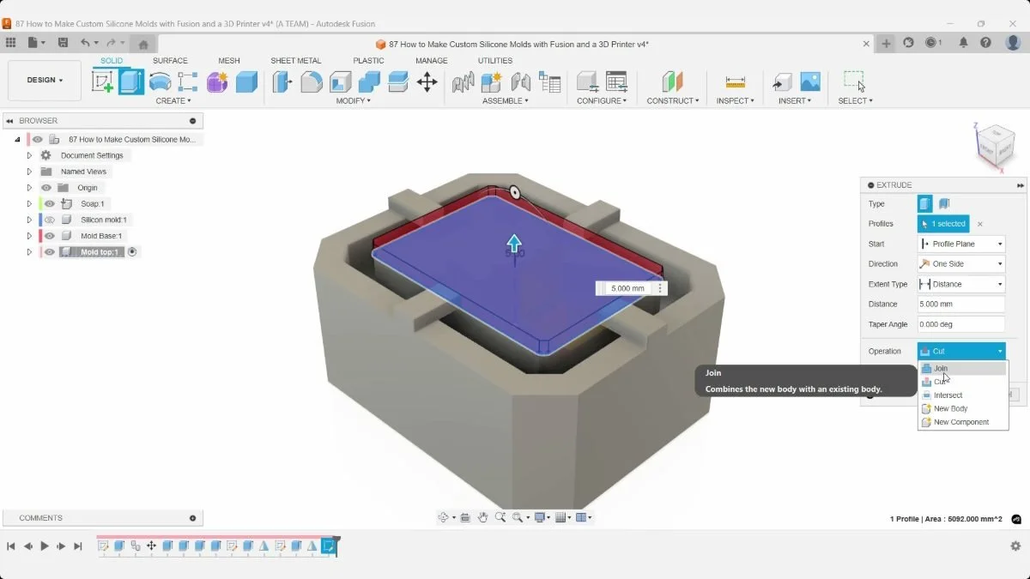
Task: Open the Measure tool under Inspect
Action: [735, 81]
